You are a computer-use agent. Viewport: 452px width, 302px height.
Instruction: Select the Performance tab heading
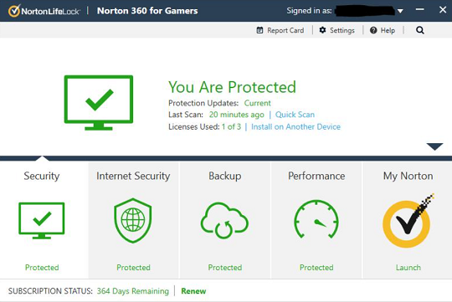click(x=316, y=176)
